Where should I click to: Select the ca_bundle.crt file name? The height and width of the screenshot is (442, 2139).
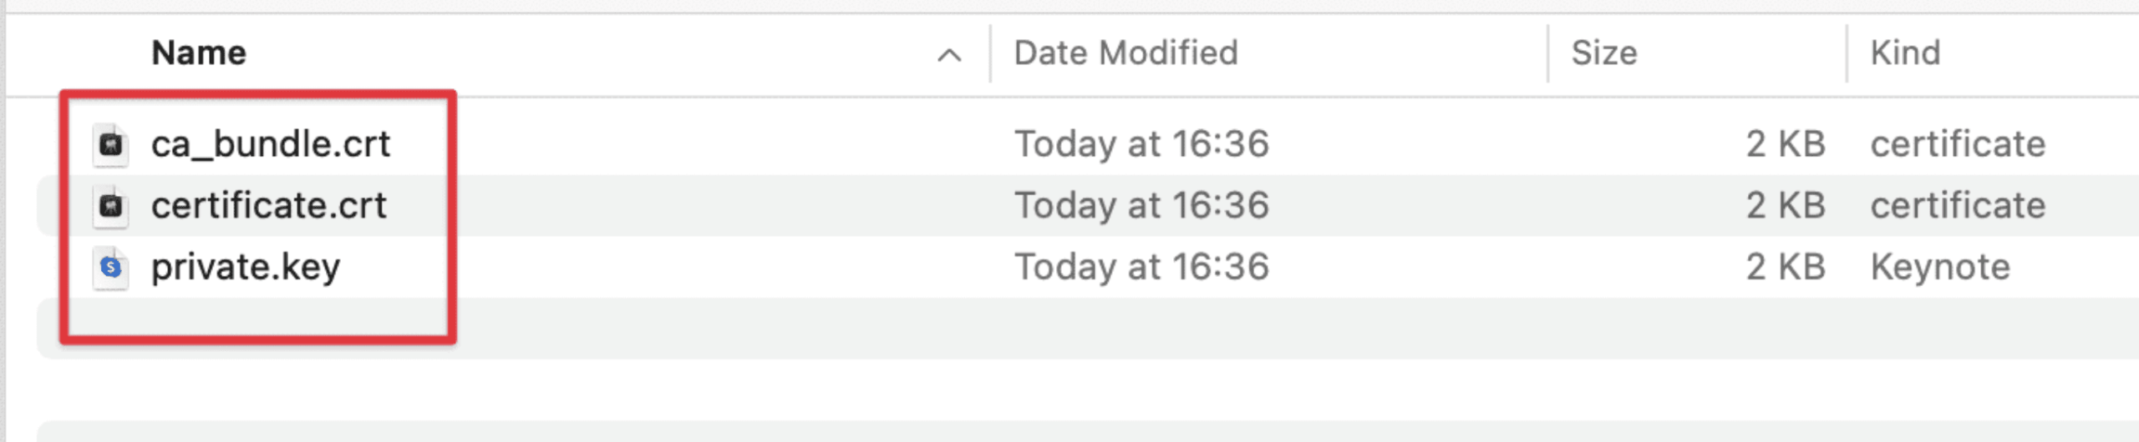270,144
